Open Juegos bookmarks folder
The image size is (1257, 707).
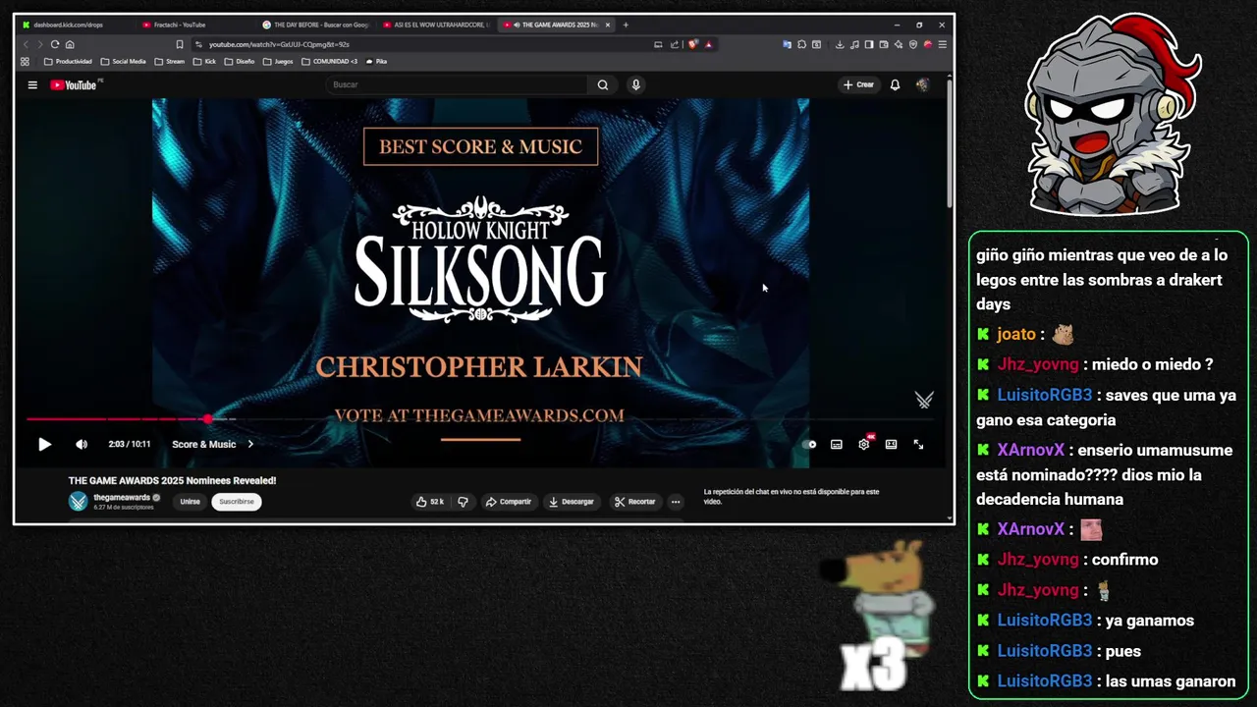[278, 61]
